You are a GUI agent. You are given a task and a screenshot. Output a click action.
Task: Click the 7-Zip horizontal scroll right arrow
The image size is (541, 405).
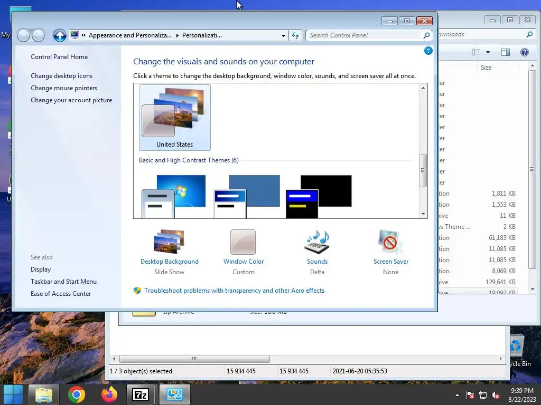(x=500, y=359)
